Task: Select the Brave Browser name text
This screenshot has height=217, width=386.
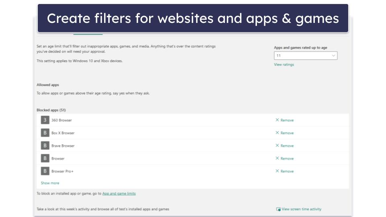Action: coord(63,146)
